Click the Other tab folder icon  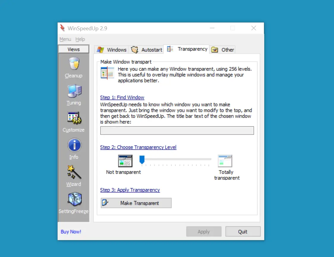click(214, 50)
